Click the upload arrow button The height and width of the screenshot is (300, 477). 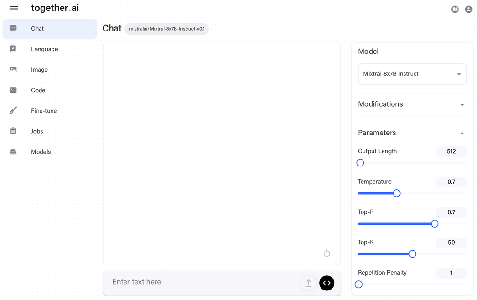click(x=308, y=283)
